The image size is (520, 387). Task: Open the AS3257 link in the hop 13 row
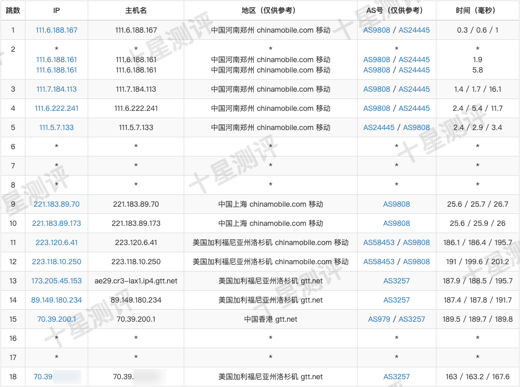click(396, 281)
